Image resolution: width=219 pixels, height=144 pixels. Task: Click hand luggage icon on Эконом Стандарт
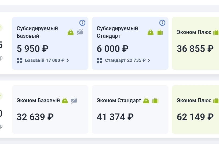[x=146, y=101]
